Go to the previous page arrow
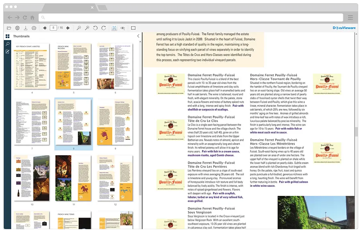This screenshot has height=232, width=361. 45,28
